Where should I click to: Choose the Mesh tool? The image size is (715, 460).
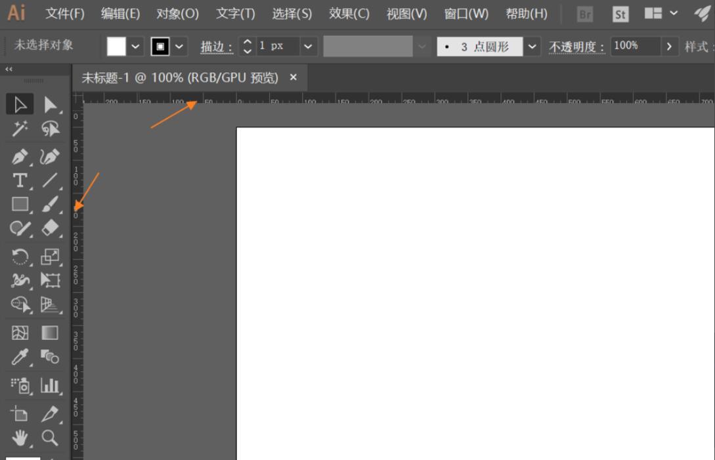tap(20, 333)
